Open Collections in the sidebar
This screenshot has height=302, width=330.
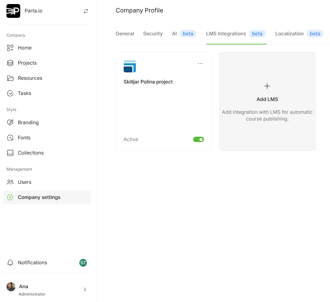pos(31,153)
